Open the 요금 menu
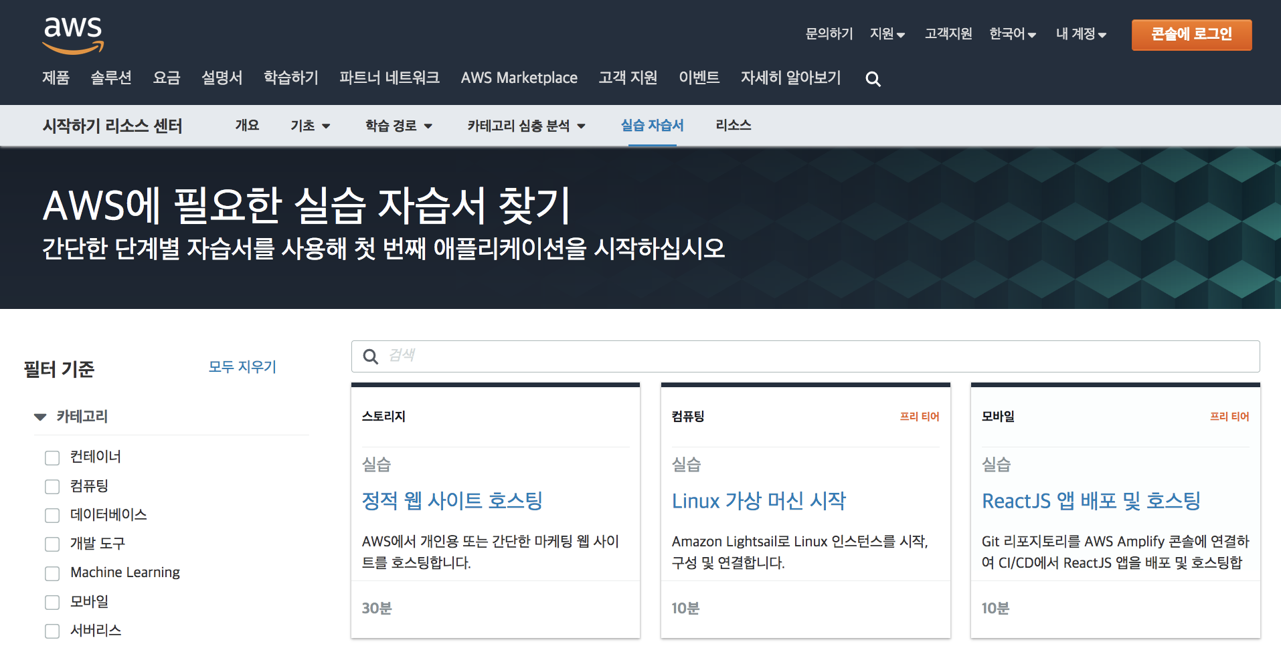1281x646 pixels. [167, 78]
